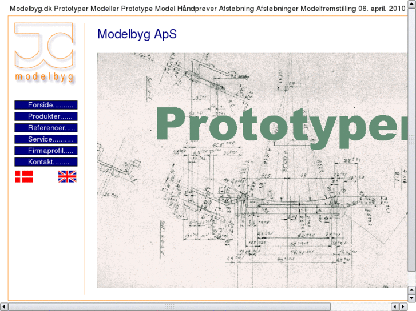This screenshot has width=416, height=311.
Task: Click the Prototyper blueprint banner image
Action: [x=252, y=170]
